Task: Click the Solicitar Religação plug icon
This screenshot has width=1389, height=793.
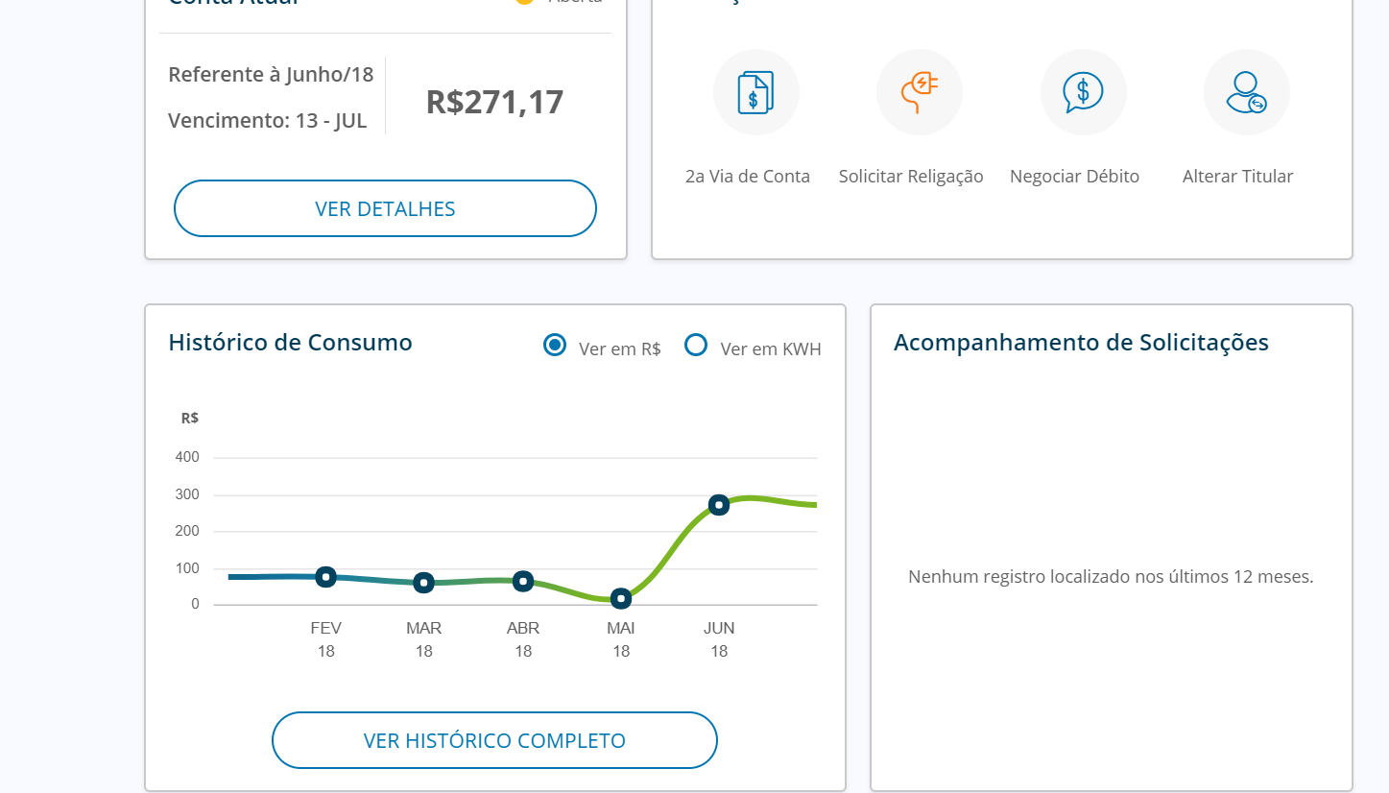Action: [919, 92]
